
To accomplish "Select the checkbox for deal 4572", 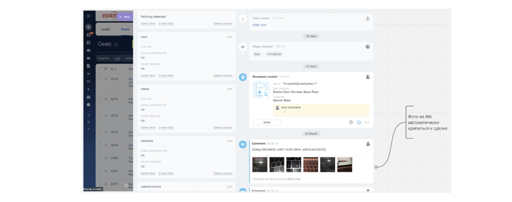I will [100, 116].
